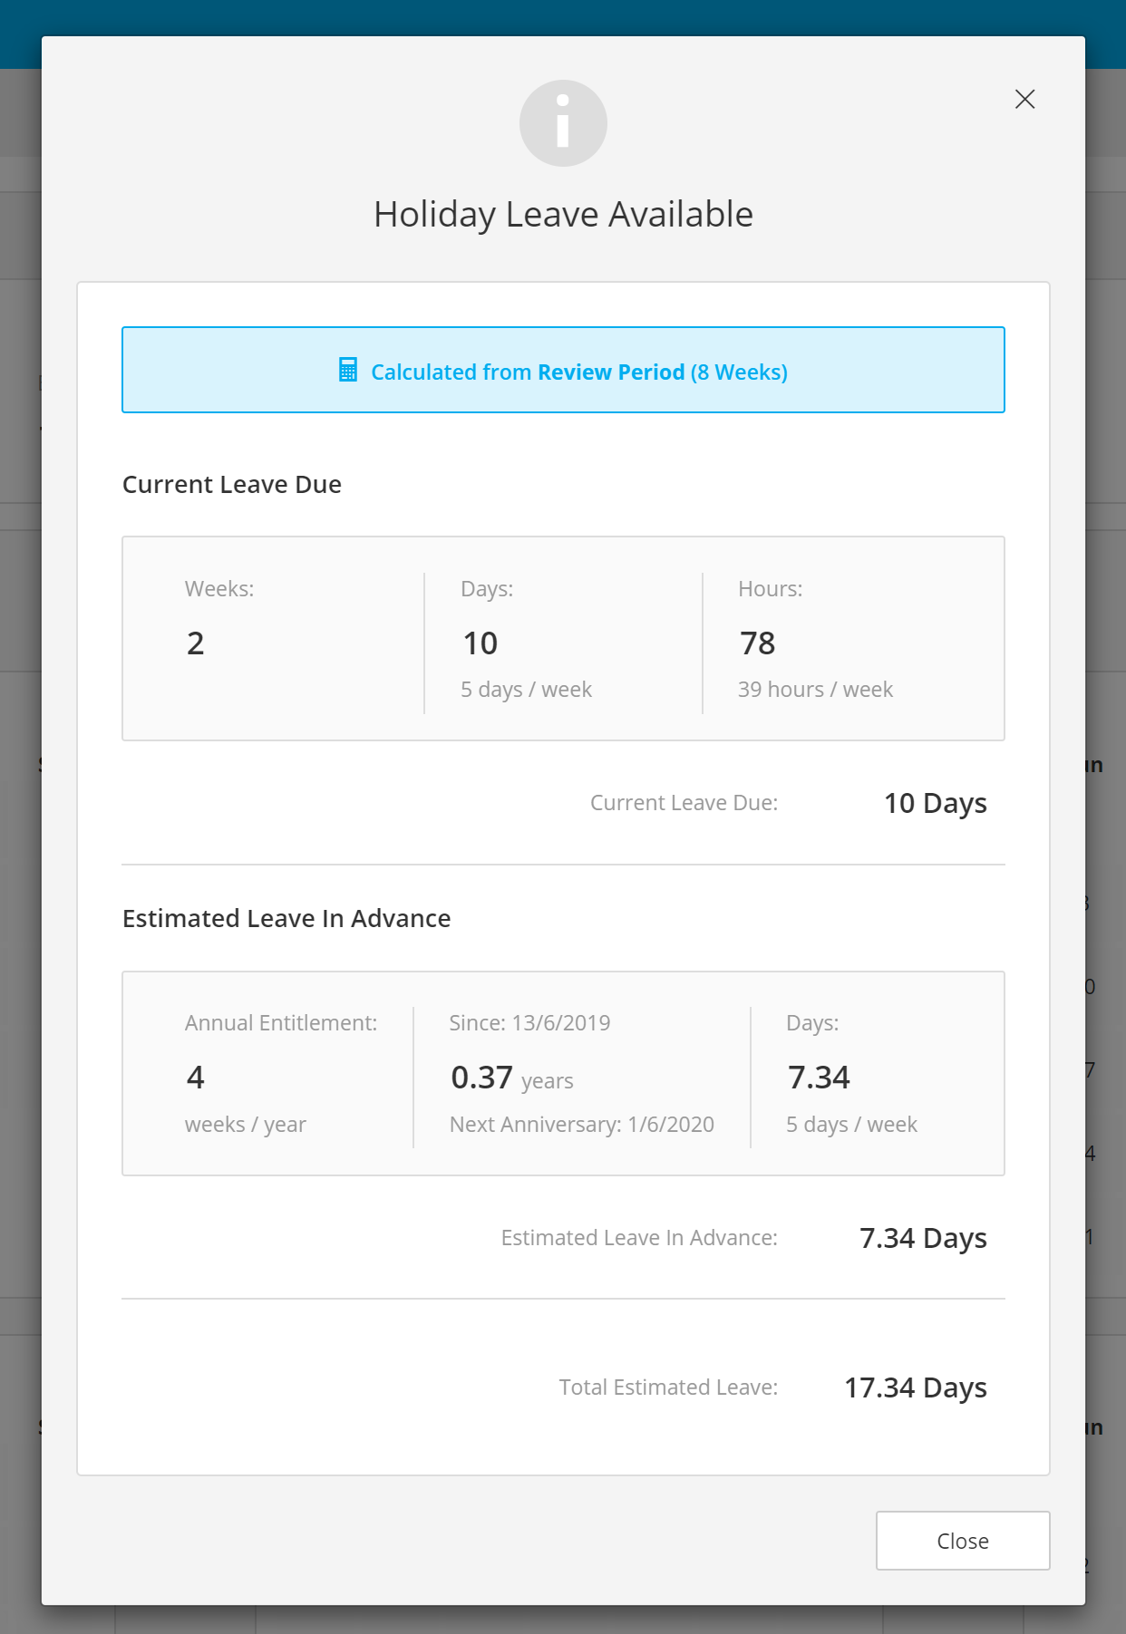
Task: Click the Review Period banner text
Action: tap(578, 372)
